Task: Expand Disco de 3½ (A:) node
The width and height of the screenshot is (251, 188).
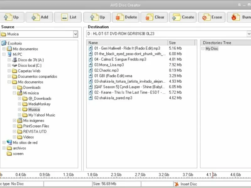Action: 9,60
